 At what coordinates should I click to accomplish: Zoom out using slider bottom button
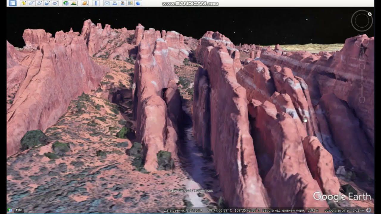[x=362, y=100]
